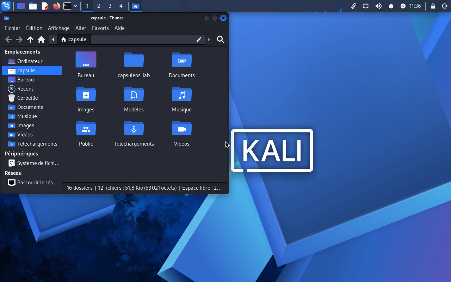
Task: Open the notifications bell
Action: tap(391, 6)
